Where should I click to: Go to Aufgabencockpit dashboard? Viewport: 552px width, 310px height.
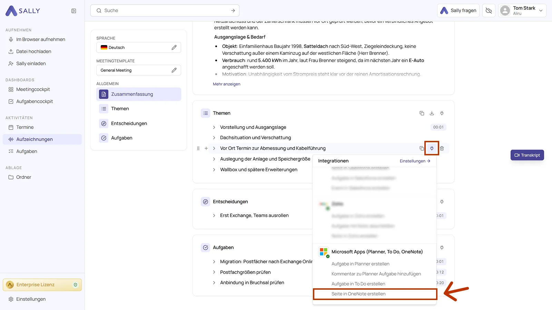(x=42, y=102)
